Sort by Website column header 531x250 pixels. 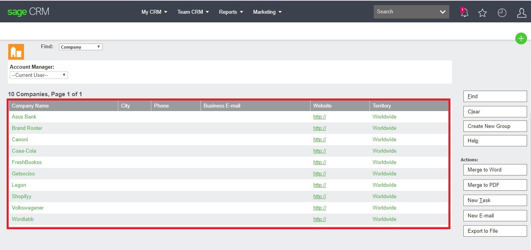tap(322, 106)
